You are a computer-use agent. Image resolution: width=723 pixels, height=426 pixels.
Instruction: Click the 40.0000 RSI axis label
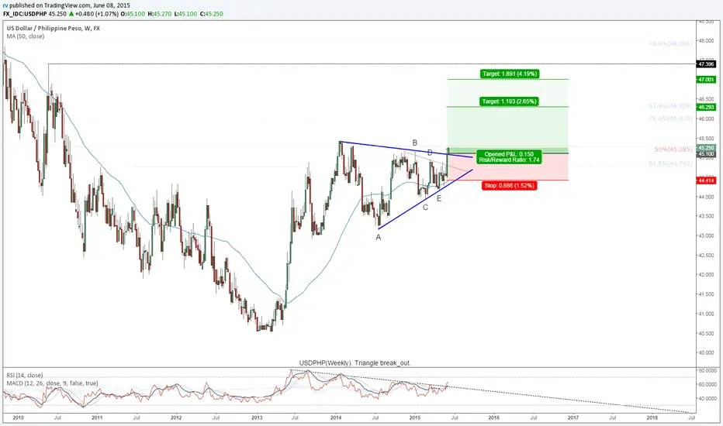coord(706,398)
